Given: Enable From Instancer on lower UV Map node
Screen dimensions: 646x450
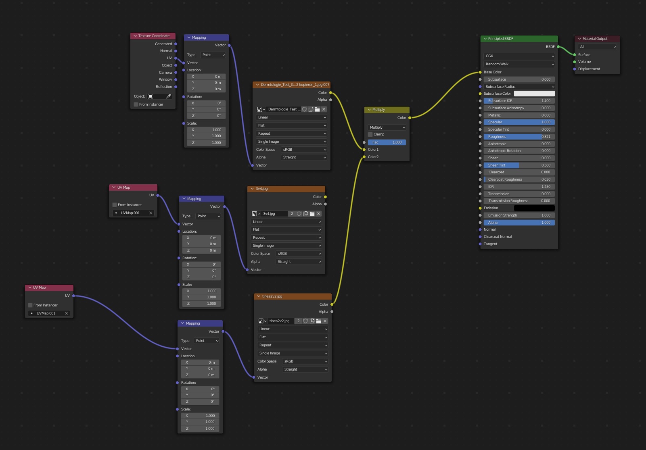Looking at the screenshot, I should (x=30, y=305).
